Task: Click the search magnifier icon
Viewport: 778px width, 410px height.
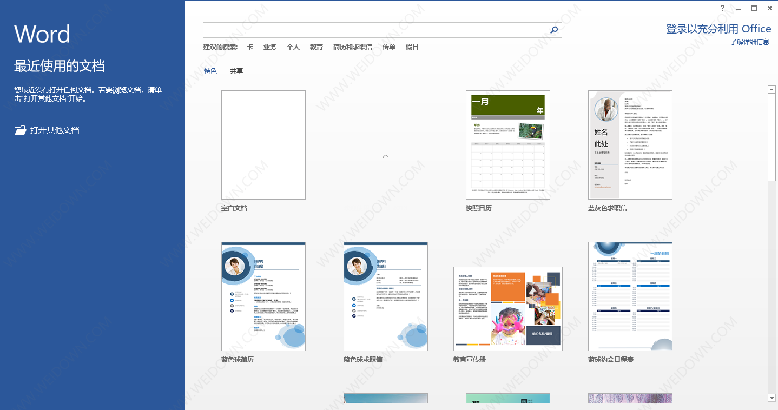Action: 553,30
